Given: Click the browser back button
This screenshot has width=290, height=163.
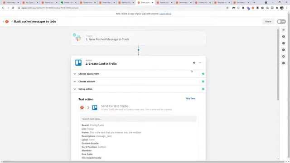Looking at the screenshot, I should [3, 8].
